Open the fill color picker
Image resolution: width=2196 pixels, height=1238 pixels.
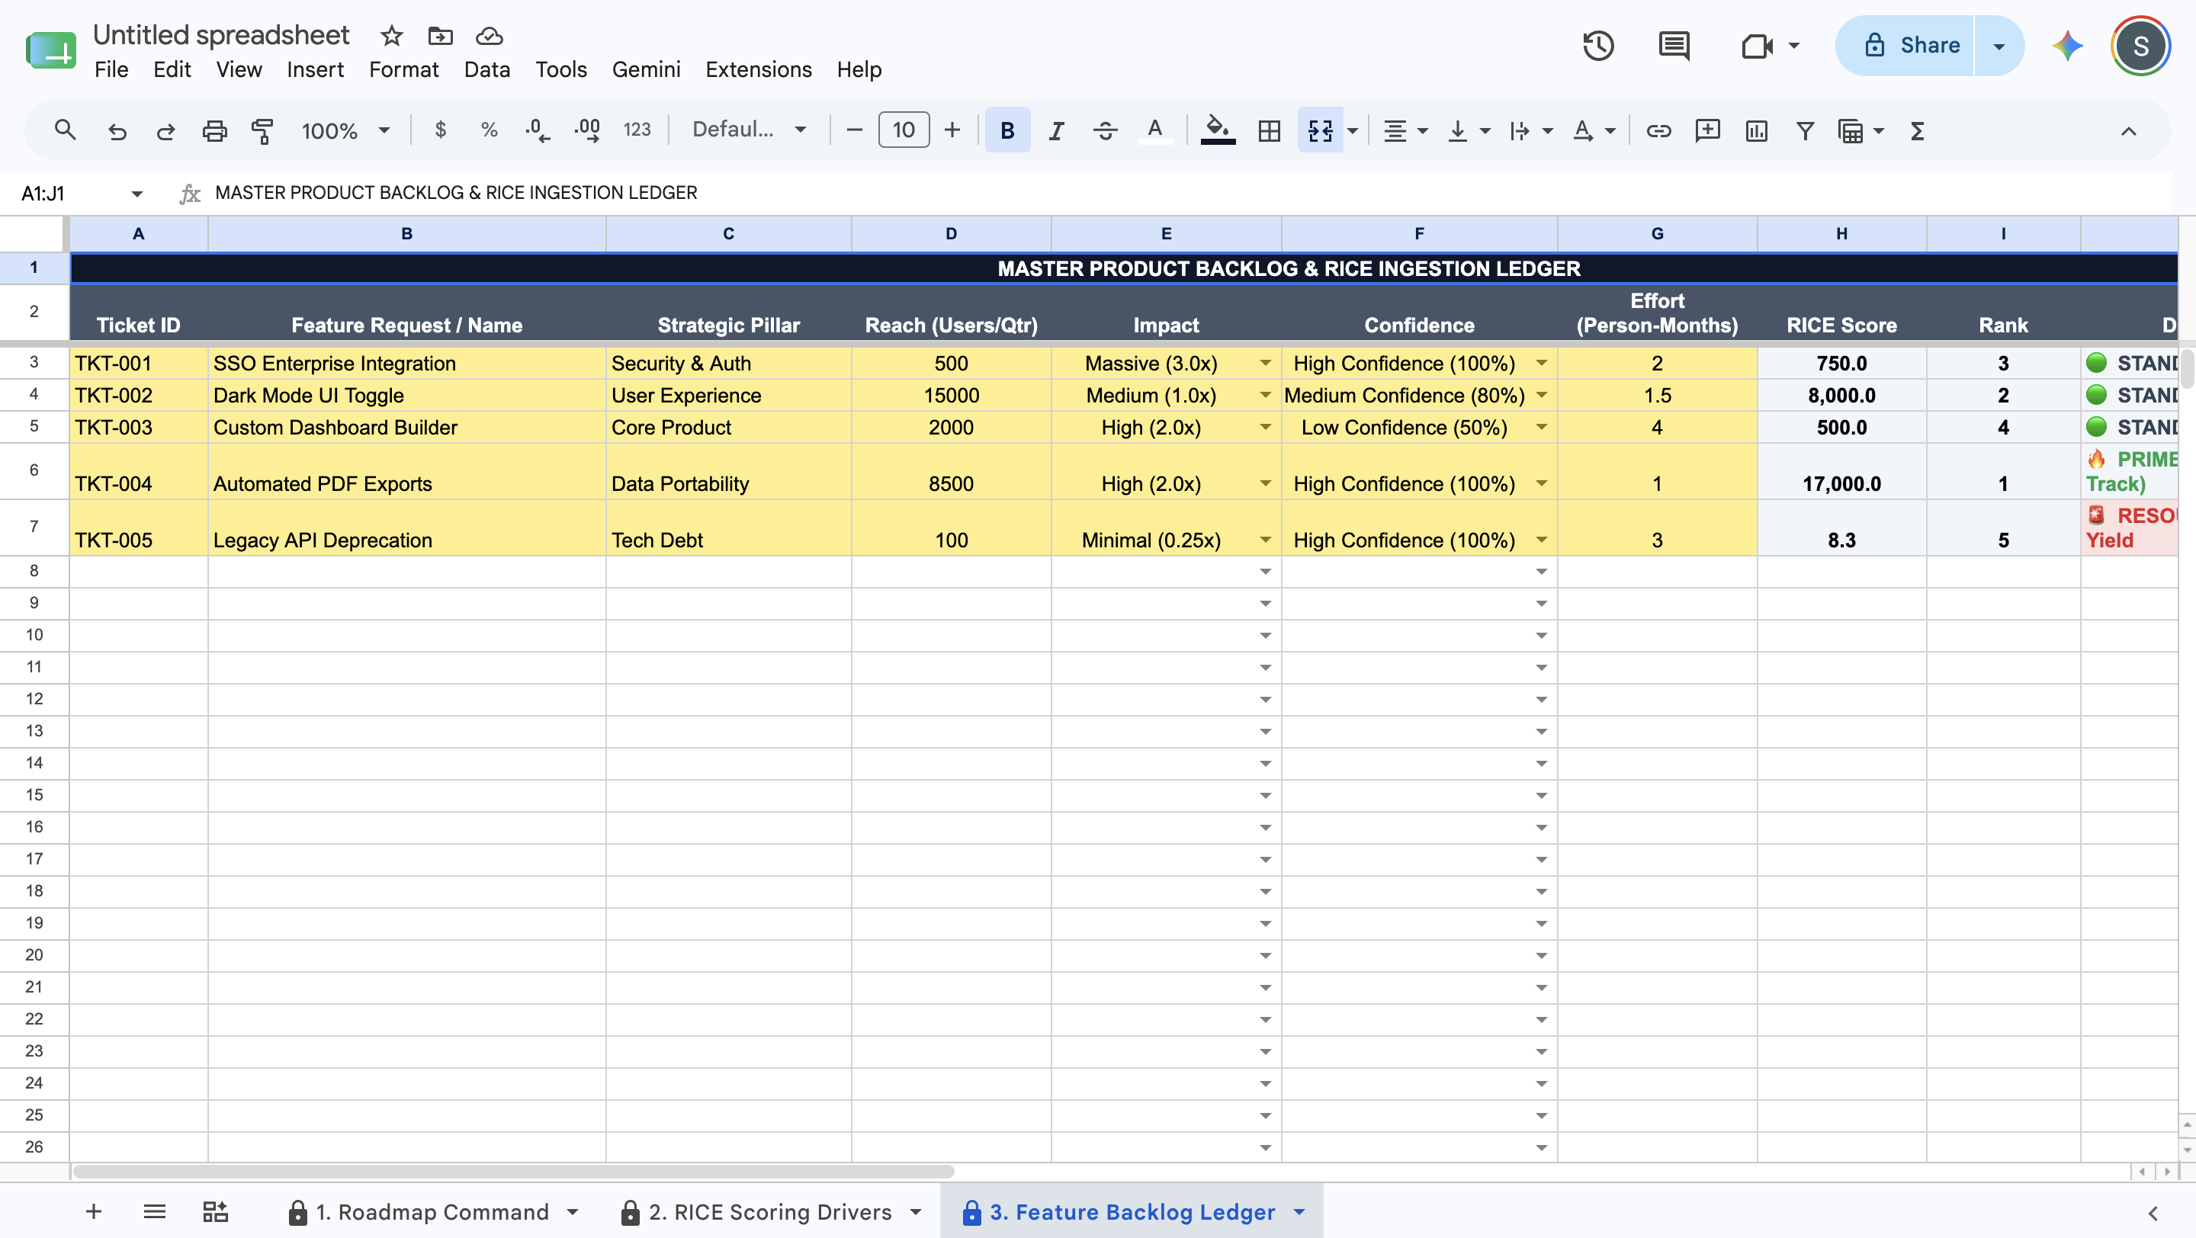click(x=1218, y=130)
